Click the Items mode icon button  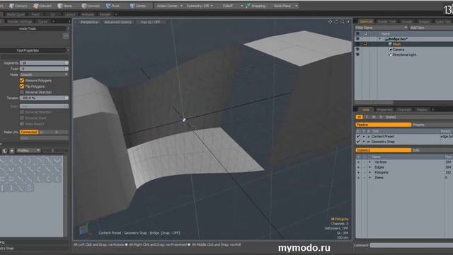point(59,6)
